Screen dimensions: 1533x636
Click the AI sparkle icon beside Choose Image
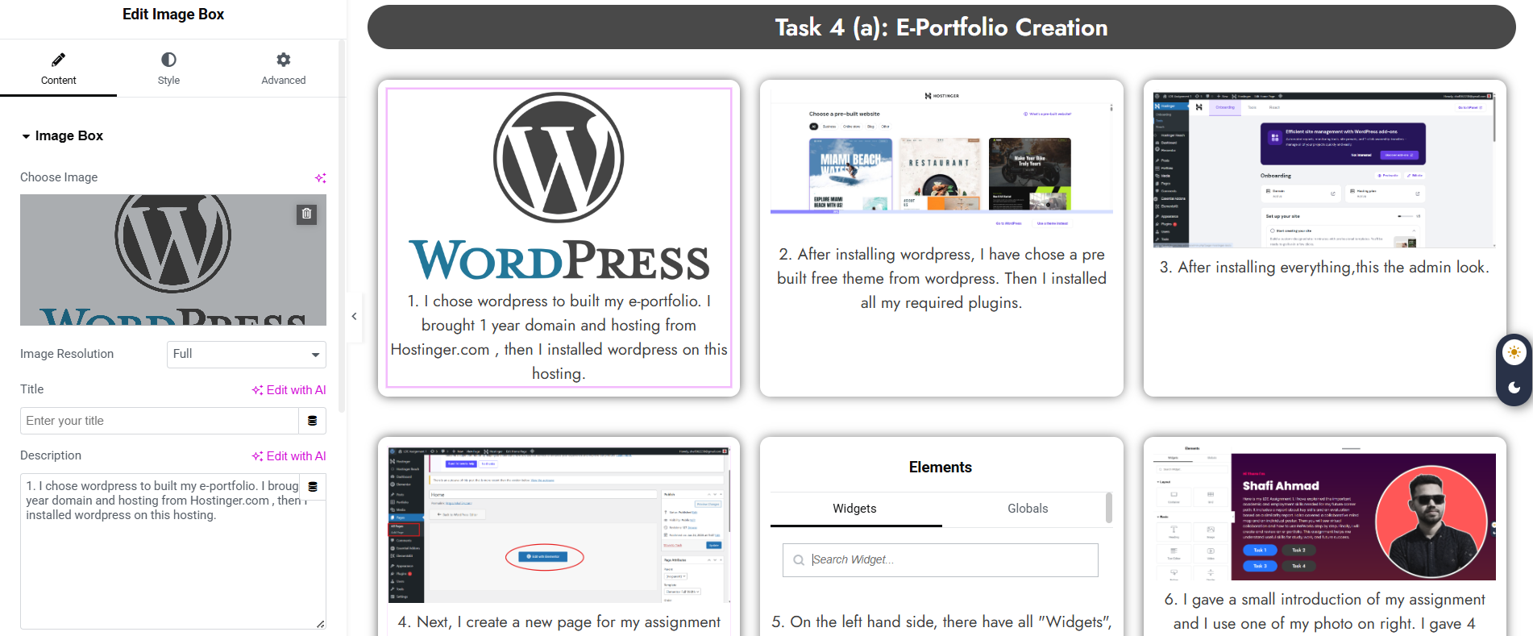point(320,178)
